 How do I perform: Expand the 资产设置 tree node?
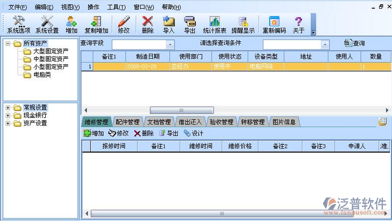pyautogui.click(x=8, y=123)
